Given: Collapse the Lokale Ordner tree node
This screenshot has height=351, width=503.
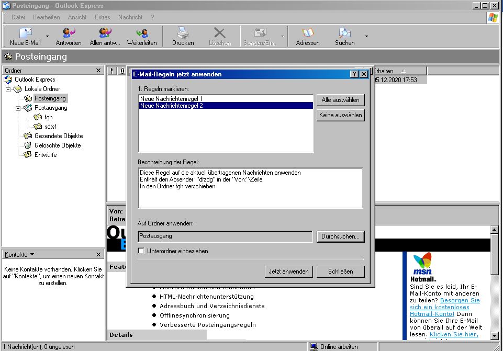Looking at the screenshot, I should click(x=8, y=89).
